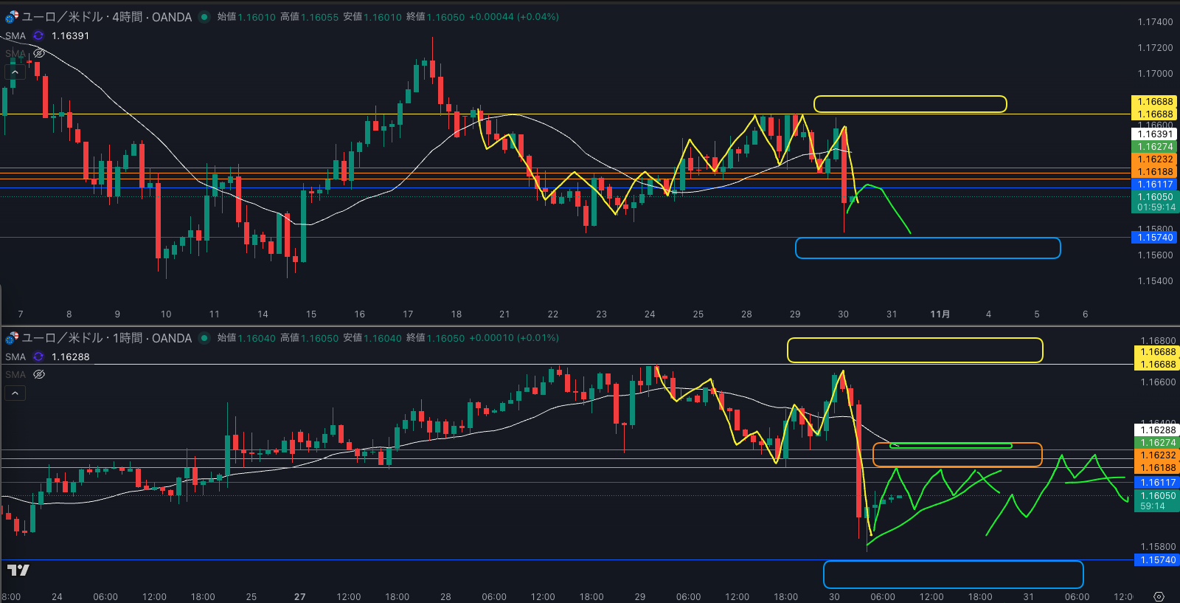
Task: Open symbol title ユーロ/米ドル 4時間 OANDA
Action: coord(107,17)
